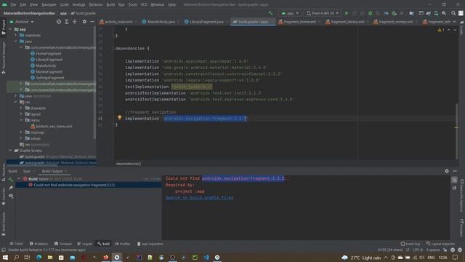
Task: Open the Event Log
Action: [x=410, y=244]
